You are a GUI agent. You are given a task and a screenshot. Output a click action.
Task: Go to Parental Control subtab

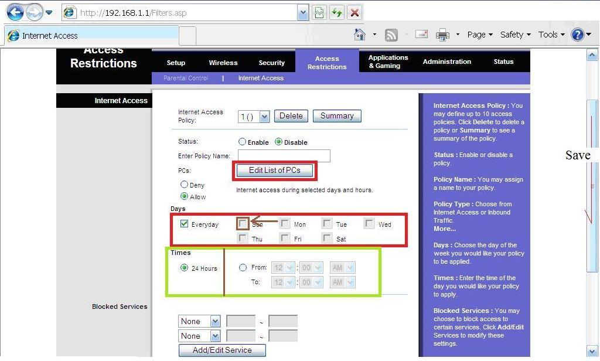[x=186, y=78]
